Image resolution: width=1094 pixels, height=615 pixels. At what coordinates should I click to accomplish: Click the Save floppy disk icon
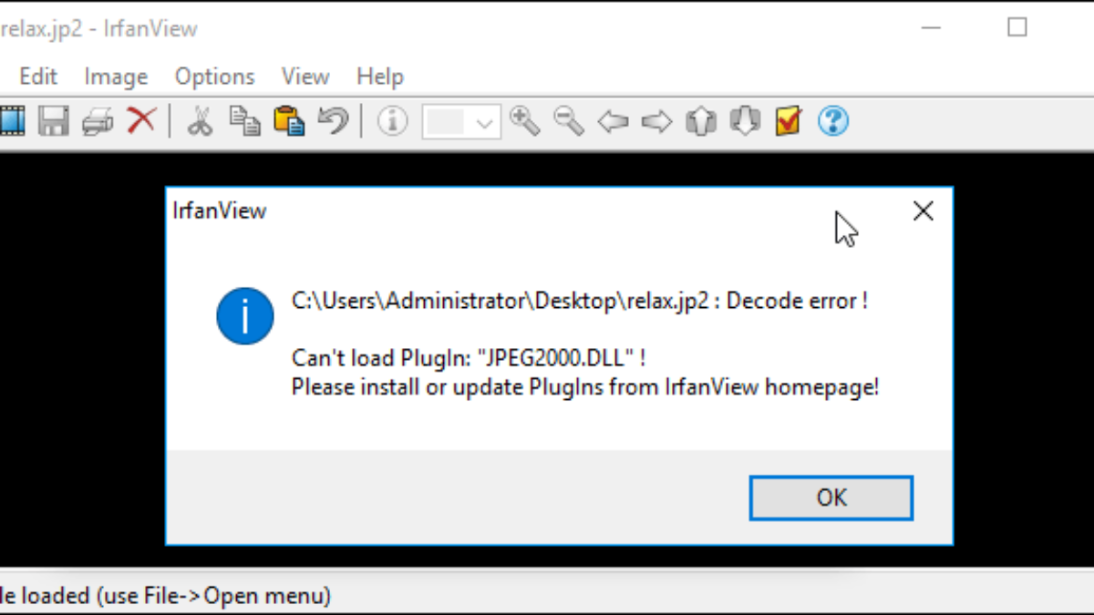[x=54, y=120]
